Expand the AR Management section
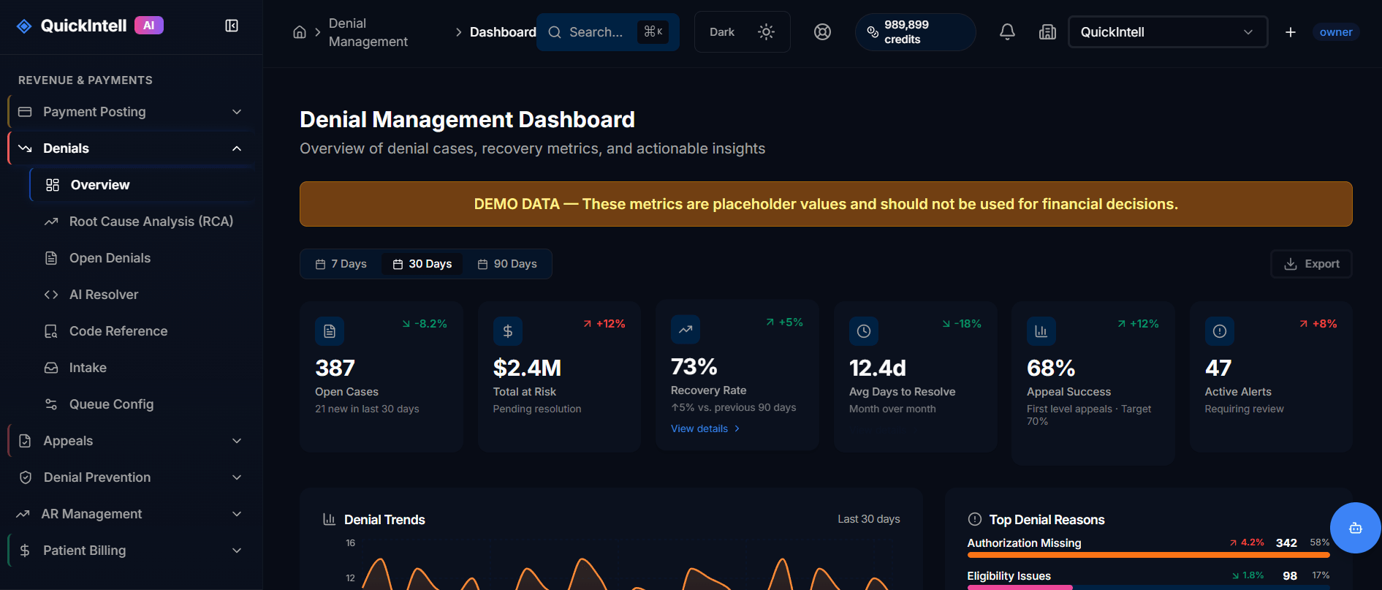Viewport: 1382px width, 590px height. tap(132, 514)
